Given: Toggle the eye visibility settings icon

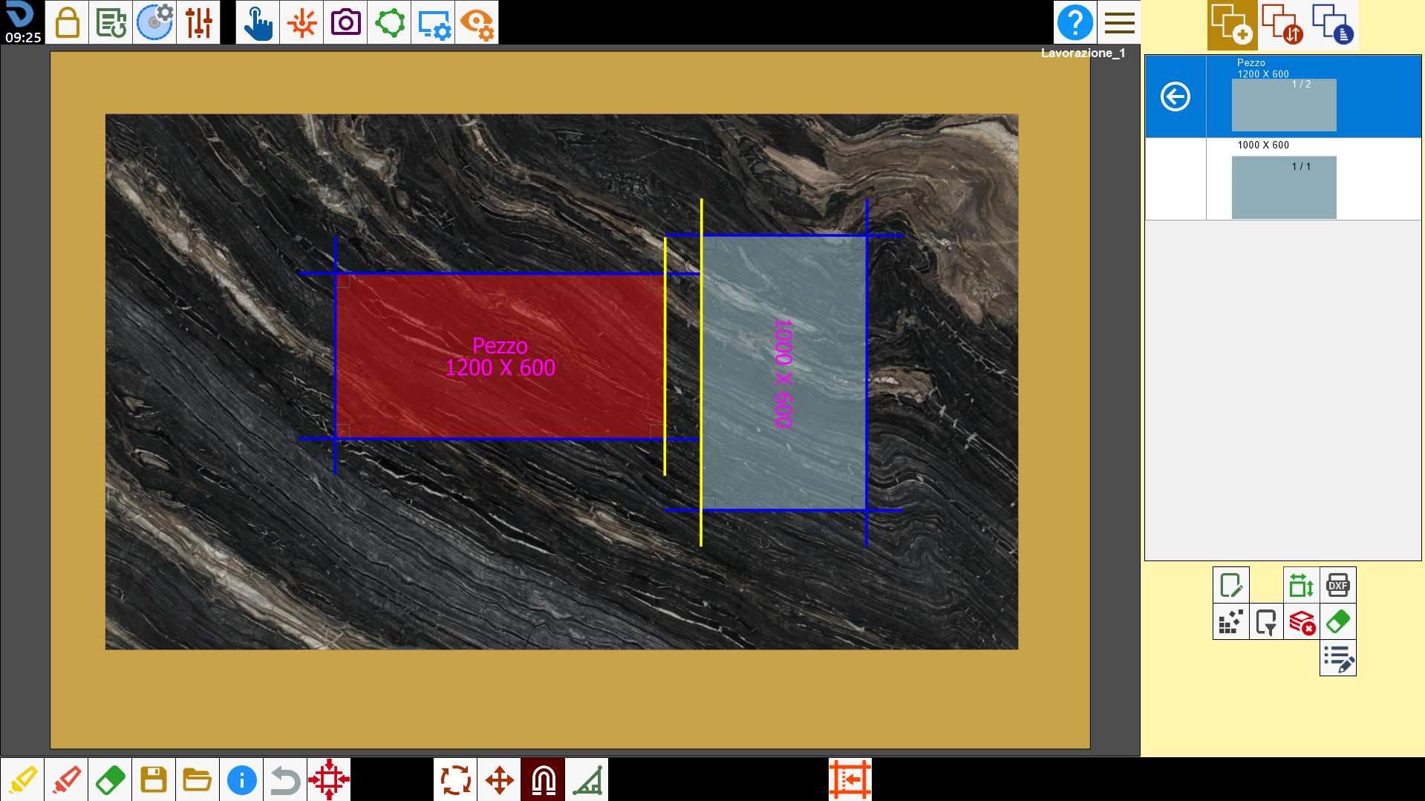Looking at the screenshot, I should tap(477, 22).
